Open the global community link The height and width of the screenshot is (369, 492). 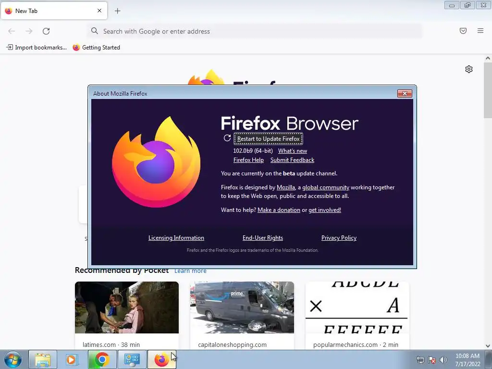[326, 187]
